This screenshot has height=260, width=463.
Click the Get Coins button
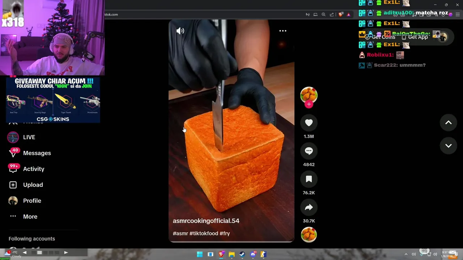click(380, 37)
